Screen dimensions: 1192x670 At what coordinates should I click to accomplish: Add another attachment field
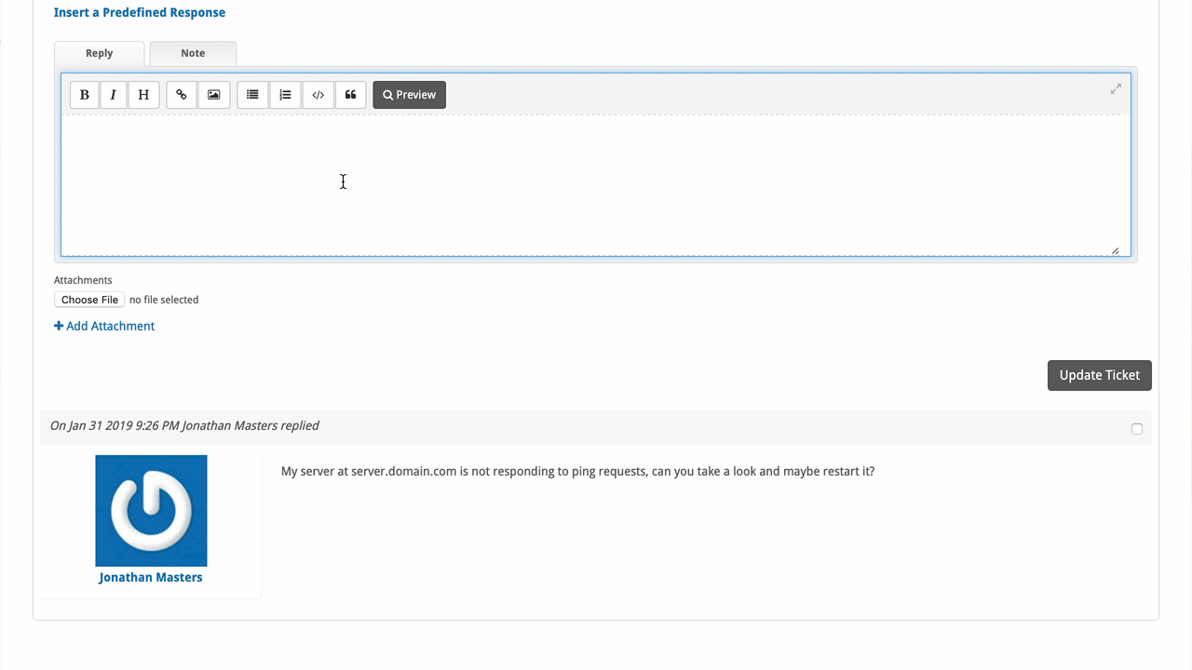[104, 327]
